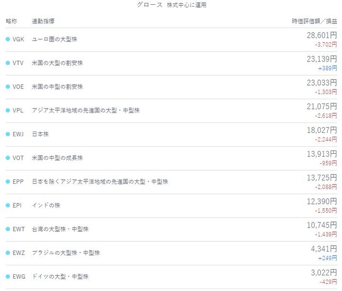Select the VOT ticker label
This screenshot has width=342, height=291.
(x=18, y=158)
